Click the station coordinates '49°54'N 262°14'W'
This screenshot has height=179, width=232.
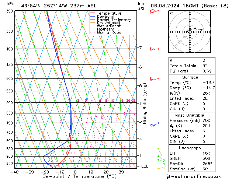click(x=44, y=6)
